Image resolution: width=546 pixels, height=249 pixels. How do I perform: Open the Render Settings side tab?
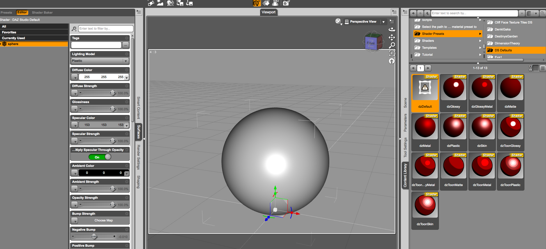click(x=139, y=157)
